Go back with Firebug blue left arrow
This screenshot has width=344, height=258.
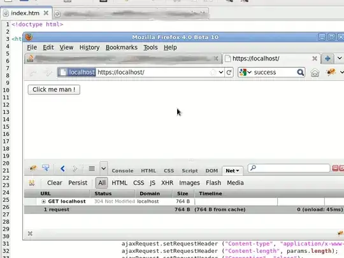[62, 168]
